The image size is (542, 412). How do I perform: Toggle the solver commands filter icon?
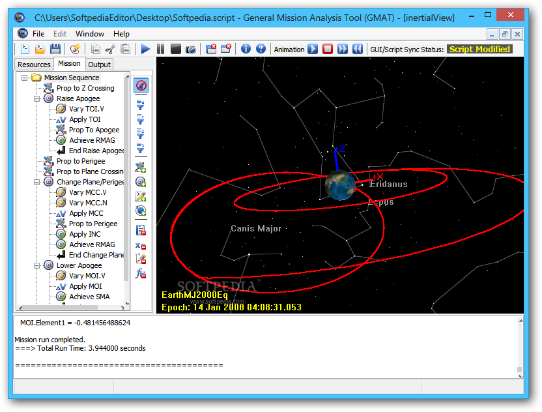point(141,182)
